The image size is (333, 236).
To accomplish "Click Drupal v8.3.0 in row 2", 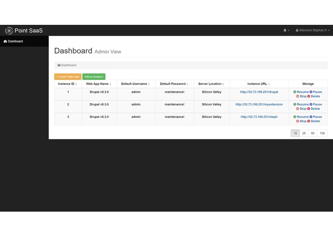I will click(99, 104).
